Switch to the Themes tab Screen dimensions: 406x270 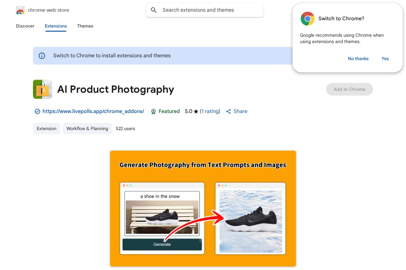click(x=85, y=26)
